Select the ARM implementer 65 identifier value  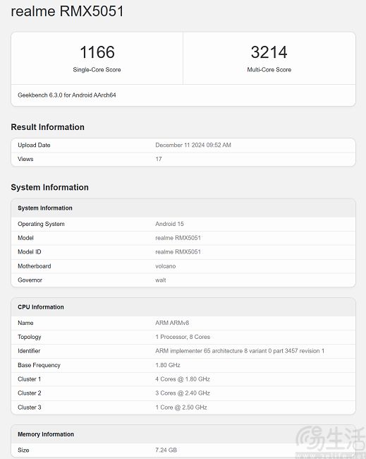pyautogui.click(x=240, y=351)
